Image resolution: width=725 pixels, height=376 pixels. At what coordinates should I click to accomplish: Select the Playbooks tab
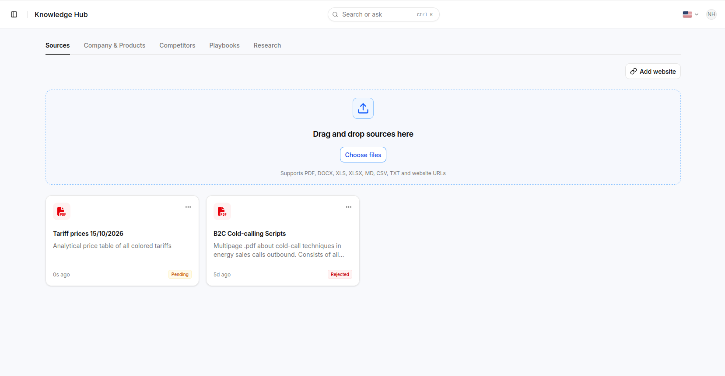click(224, 45)
